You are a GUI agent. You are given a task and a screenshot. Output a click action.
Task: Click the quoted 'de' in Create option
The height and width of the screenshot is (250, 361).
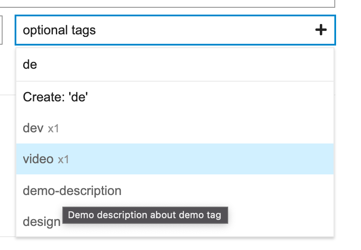pos(78,97)
